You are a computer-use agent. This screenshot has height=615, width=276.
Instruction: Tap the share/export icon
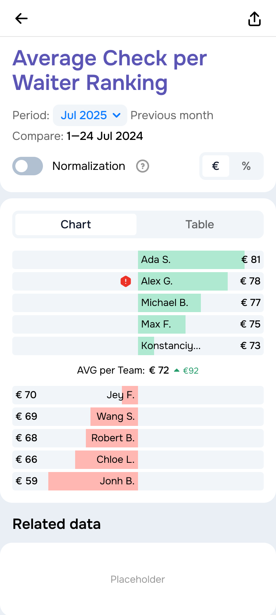[x=255, y=18]
